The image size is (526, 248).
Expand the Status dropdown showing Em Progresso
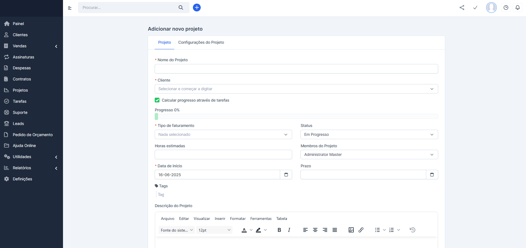pyautogui.click(x=369, y=134)
